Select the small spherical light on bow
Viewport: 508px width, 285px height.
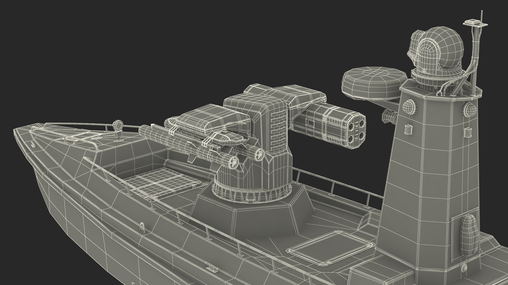(118, 125)
